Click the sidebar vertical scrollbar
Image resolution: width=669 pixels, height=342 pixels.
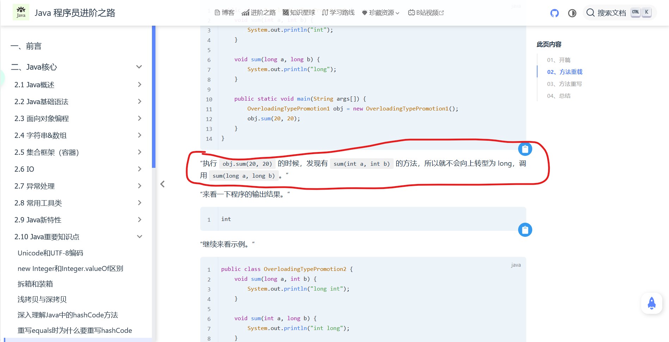pos(154,97)
